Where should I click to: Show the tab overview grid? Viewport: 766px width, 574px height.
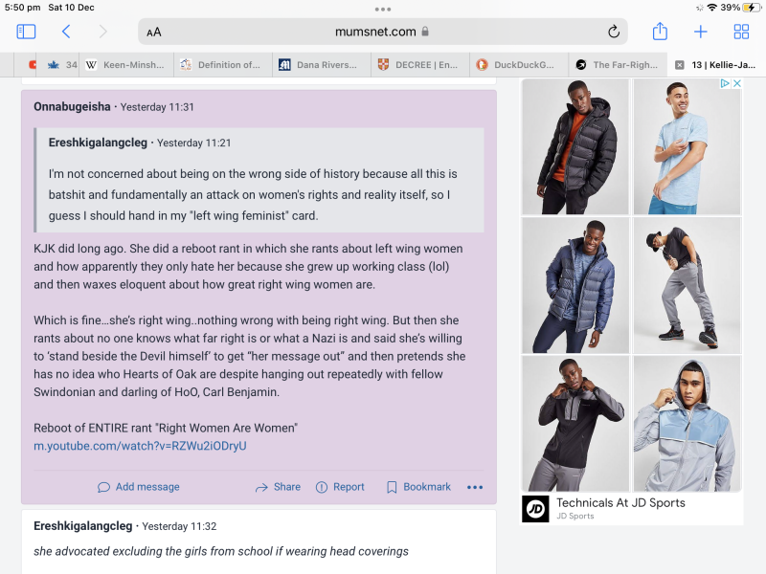point(741,32)
